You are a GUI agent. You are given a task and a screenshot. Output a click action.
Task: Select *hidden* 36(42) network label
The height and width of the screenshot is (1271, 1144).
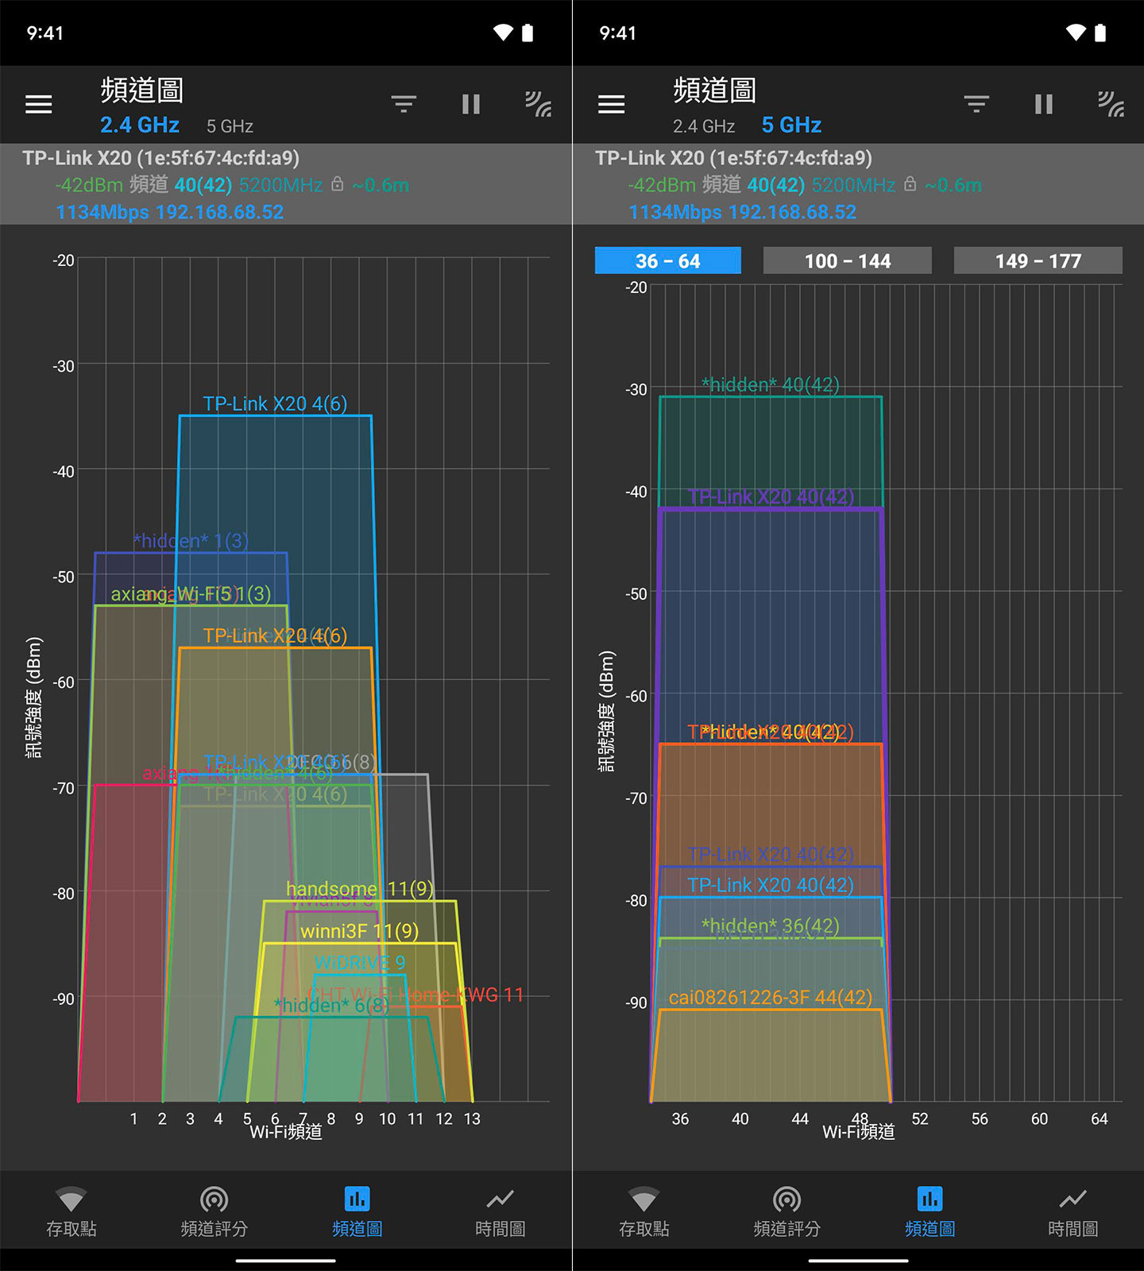point(771,925)
